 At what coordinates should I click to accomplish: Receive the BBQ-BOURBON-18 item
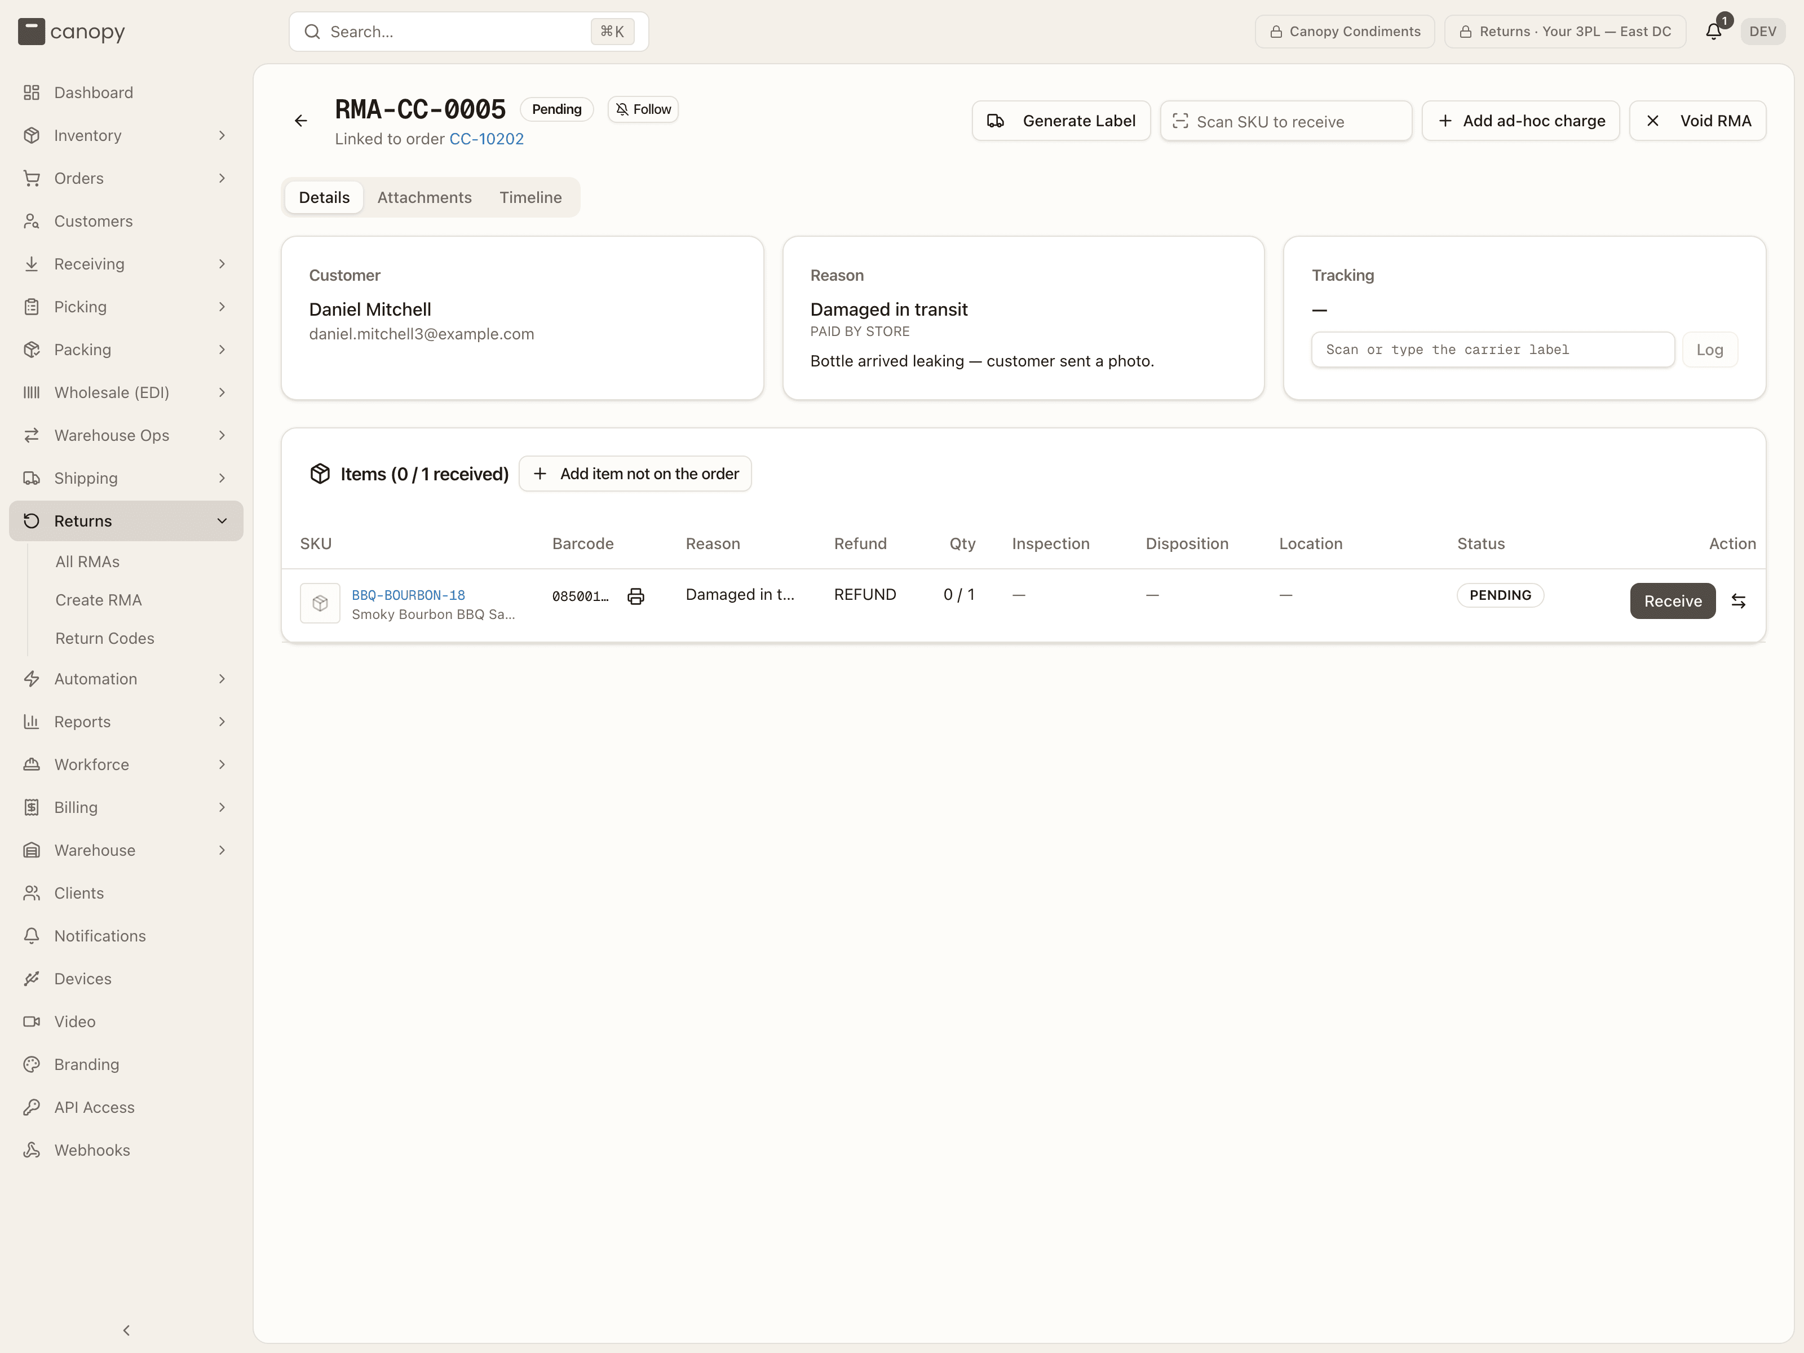coord(1673,601)
